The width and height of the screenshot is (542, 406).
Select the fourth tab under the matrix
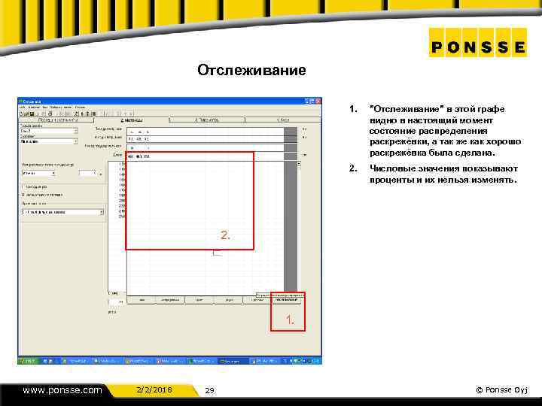[x=229, y=300]
